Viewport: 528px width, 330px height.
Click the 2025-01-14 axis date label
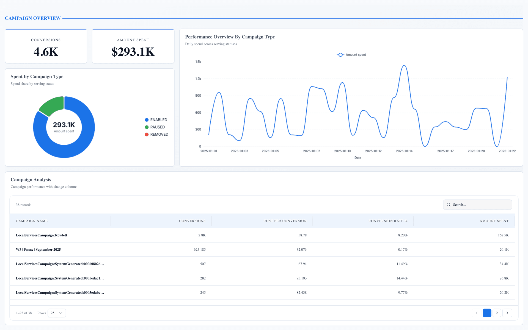[x=404, y=151]
